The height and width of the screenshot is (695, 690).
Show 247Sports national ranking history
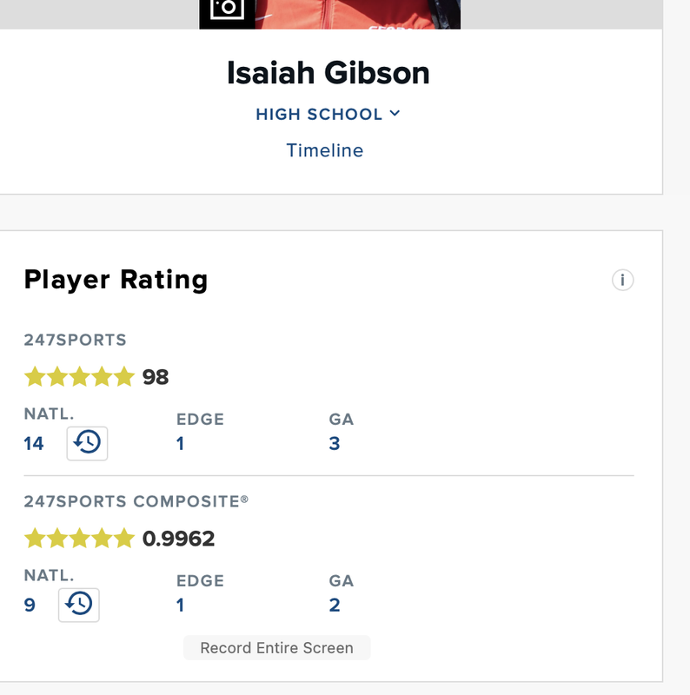click(x=87, y=443)
